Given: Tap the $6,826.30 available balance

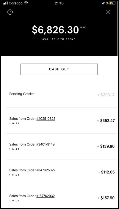Looking at the screenshot, I should (55, 30).
